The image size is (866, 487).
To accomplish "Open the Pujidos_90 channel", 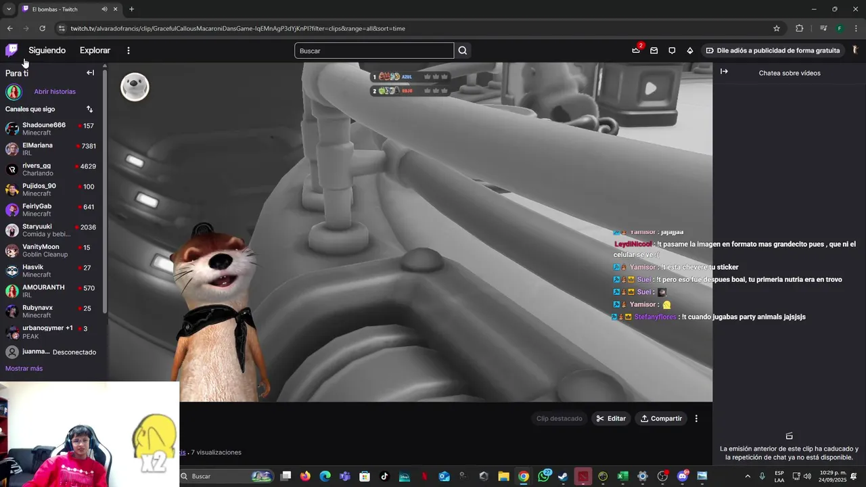I will click(51, 189).
